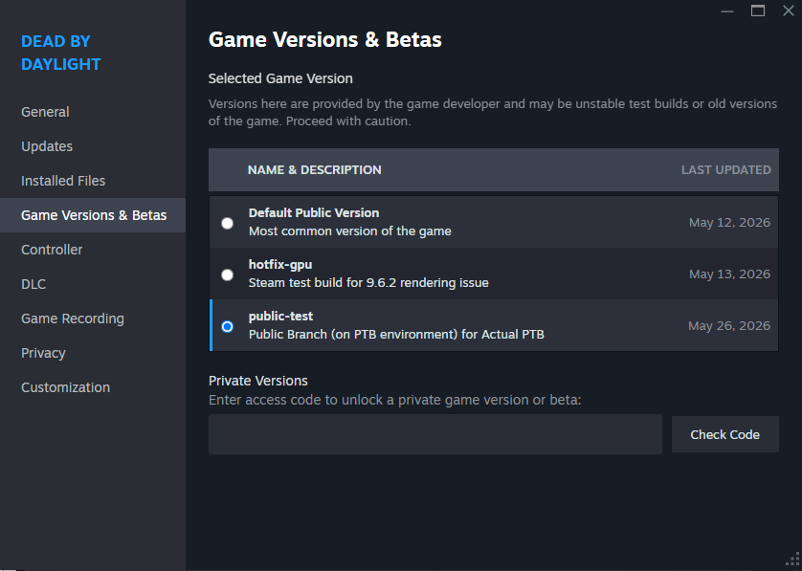Viewport: 802px width, 571px height.
Task: Open Installed Files in sidebar
Action: (x=63, y=181)
